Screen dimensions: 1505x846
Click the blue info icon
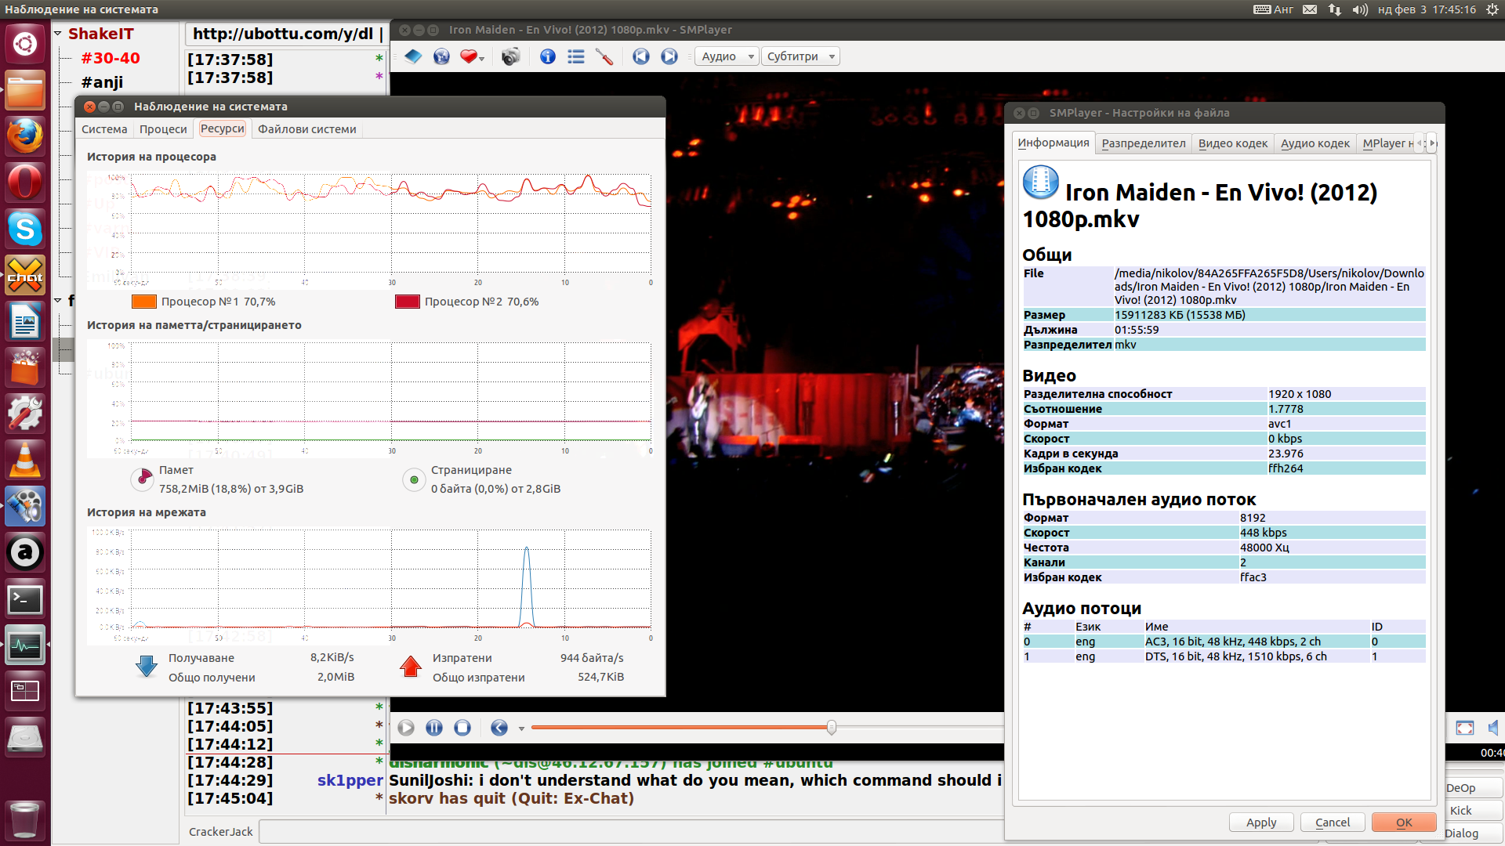click(548, 56)
